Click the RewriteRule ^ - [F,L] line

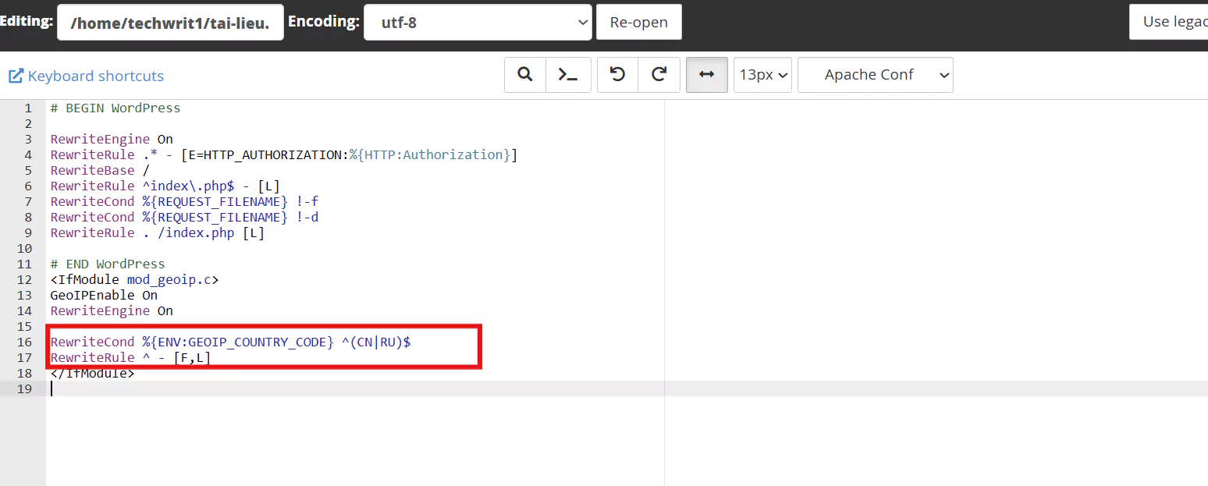(130, 357)
